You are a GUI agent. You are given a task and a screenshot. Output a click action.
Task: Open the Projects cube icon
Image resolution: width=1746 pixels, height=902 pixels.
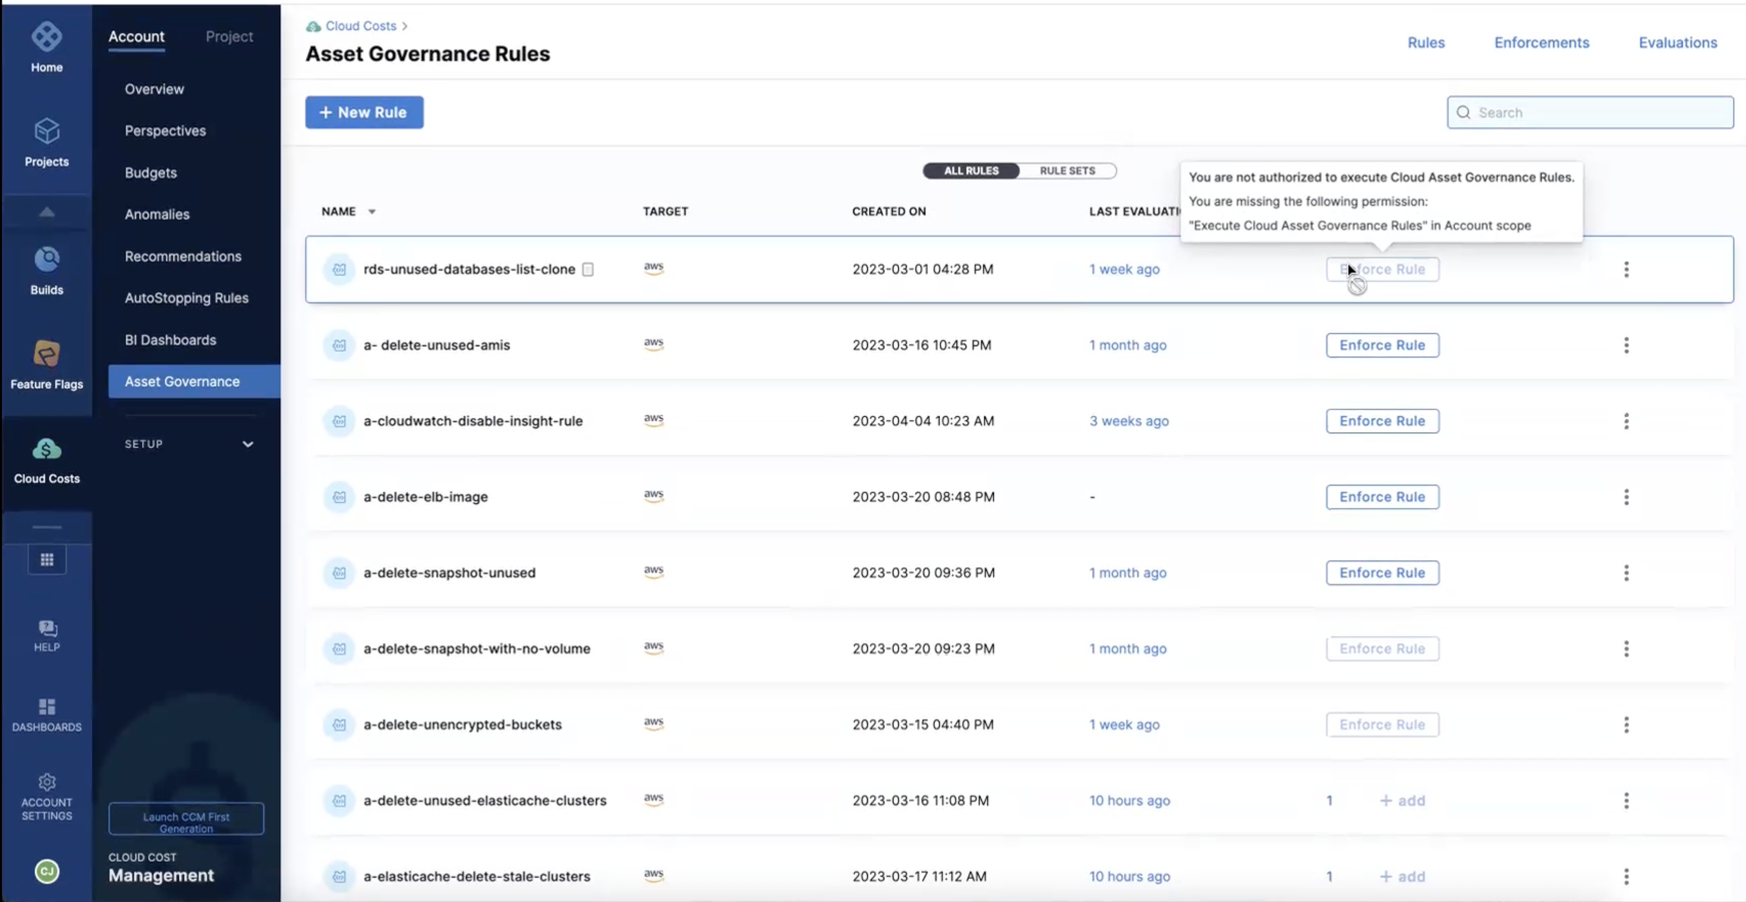(x=46, y=131)
